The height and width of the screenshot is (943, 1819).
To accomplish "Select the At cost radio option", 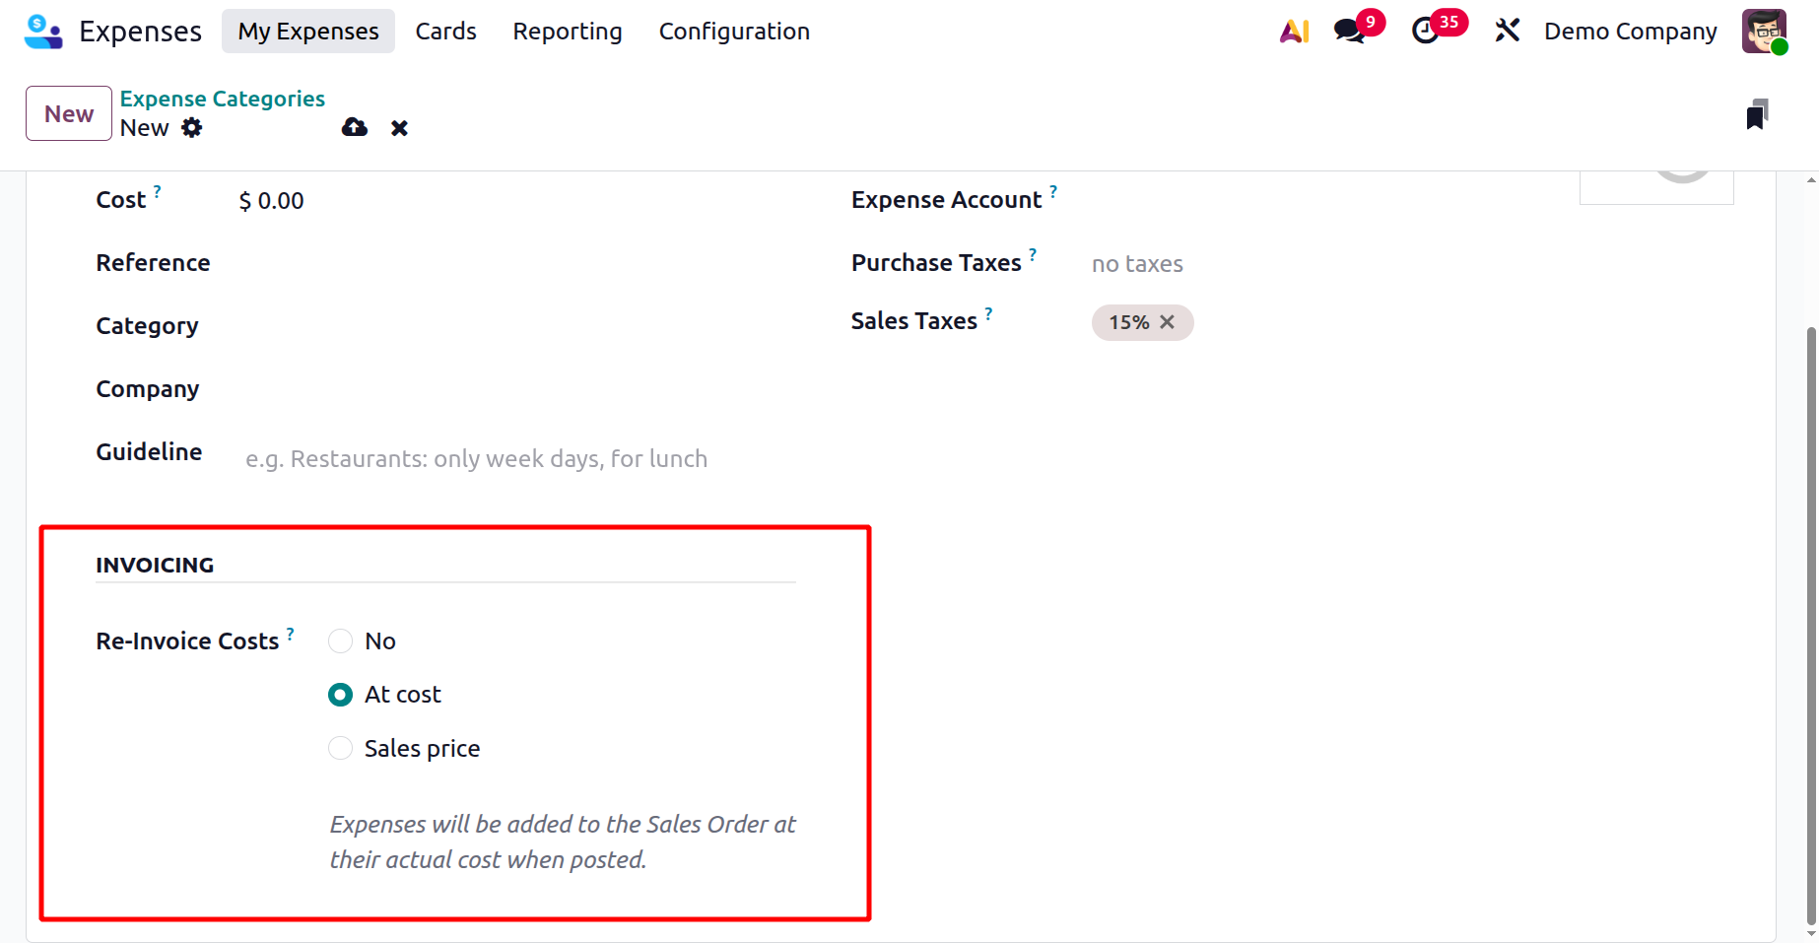I will 341,695.
